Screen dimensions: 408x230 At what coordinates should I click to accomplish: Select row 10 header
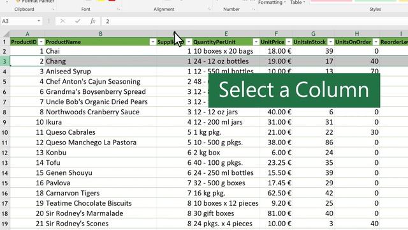coord(4,132)
